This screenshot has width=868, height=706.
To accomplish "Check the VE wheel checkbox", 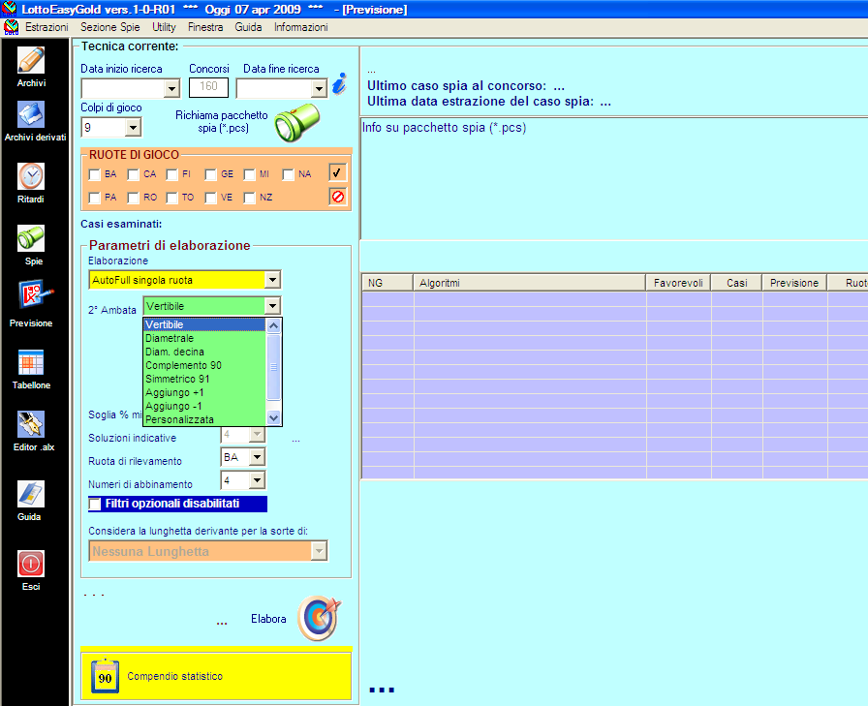I will 210,199.
